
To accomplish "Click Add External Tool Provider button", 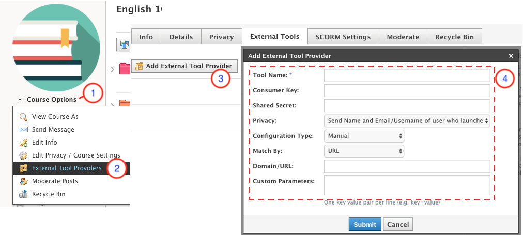I will 185,66.
